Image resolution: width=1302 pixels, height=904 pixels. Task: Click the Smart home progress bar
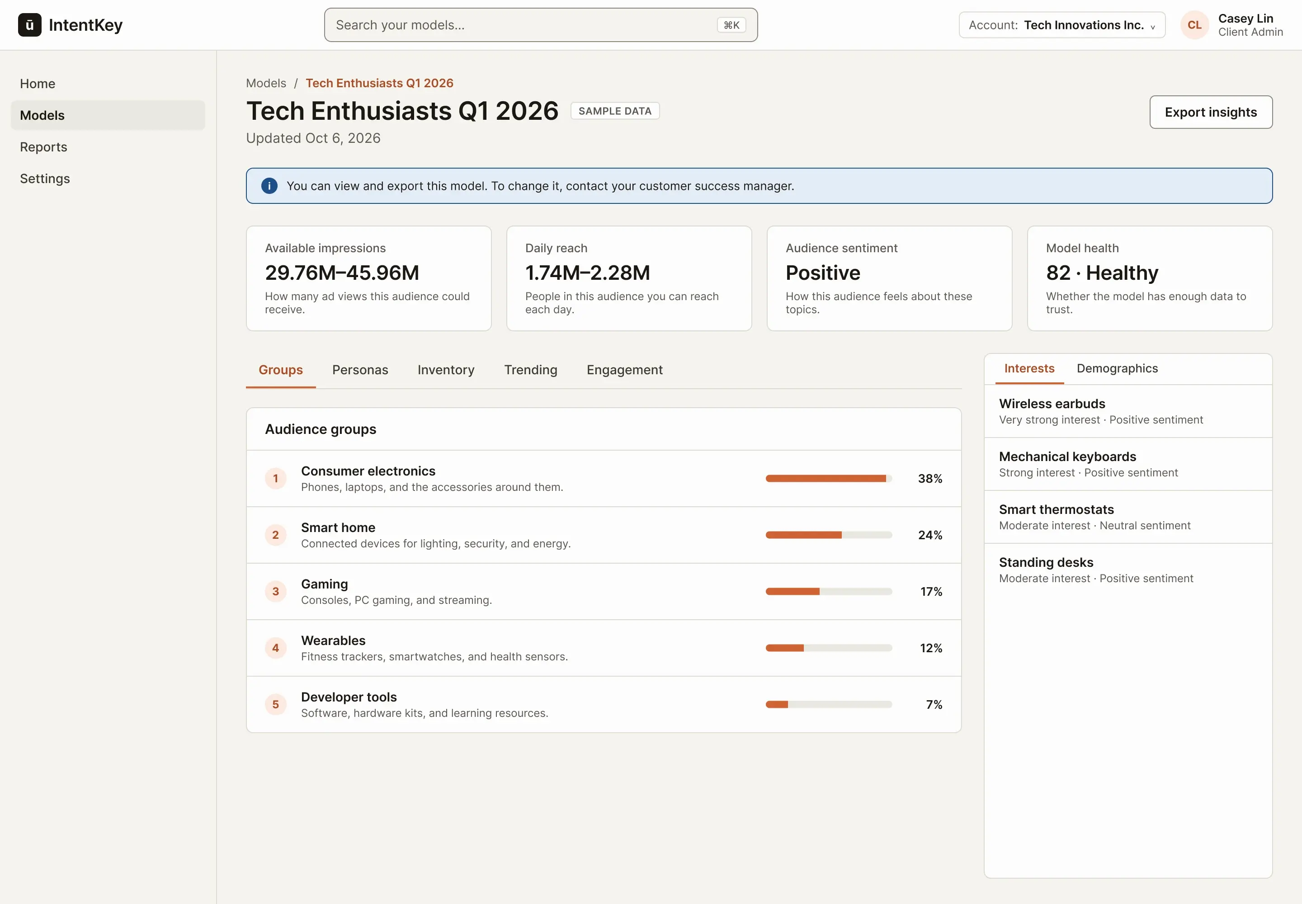[828, 535]
